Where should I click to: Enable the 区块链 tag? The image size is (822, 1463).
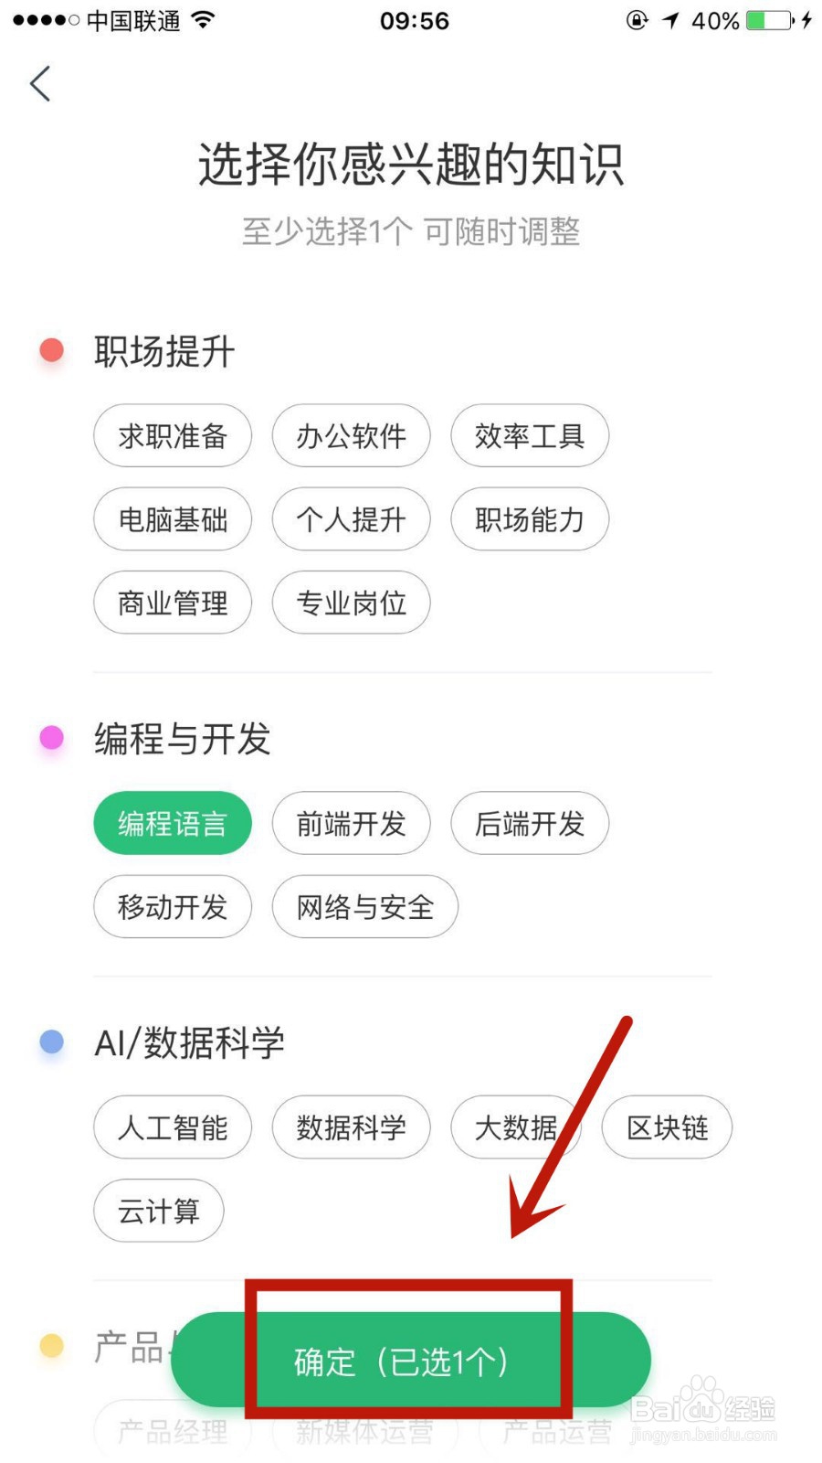667,1127
